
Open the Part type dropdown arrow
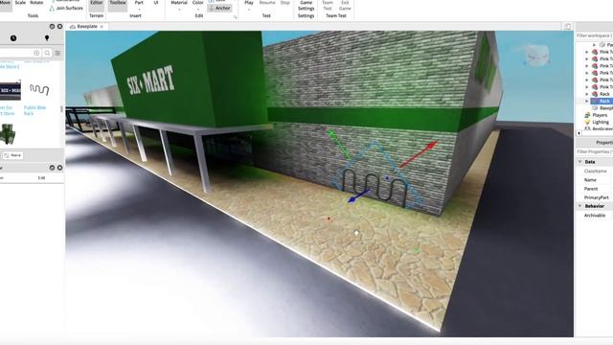coord(139,10)
